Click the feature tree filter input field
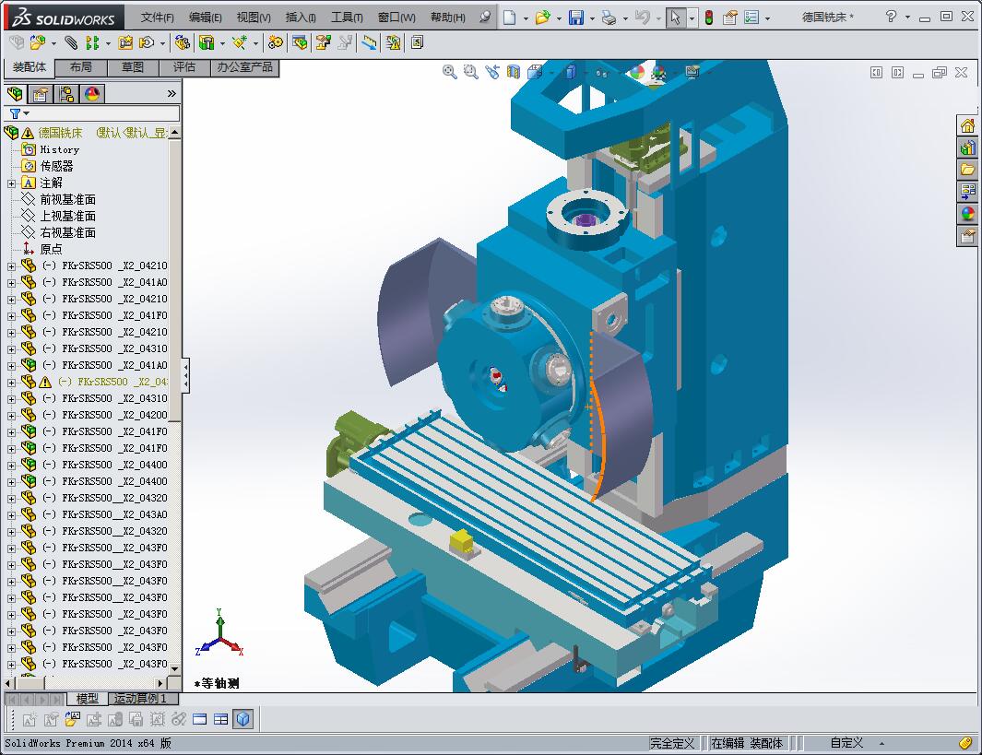Screen dimensions: 982x755 (101, 113)
